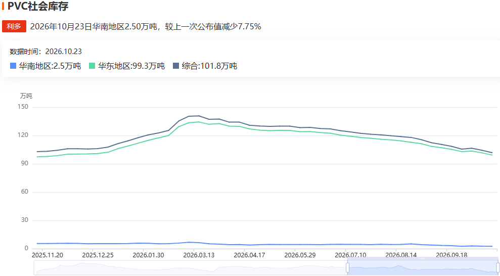
Task: Click the last data point of the 华南地区 blue line
Action: tap(492, 246)
